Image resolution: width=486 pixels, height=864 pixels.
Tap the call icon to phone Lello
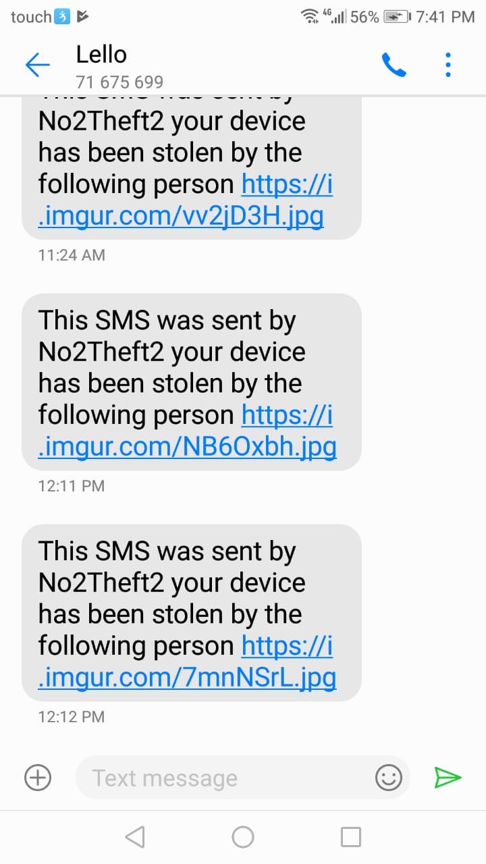pyautogui.click(x=394, y=65)
